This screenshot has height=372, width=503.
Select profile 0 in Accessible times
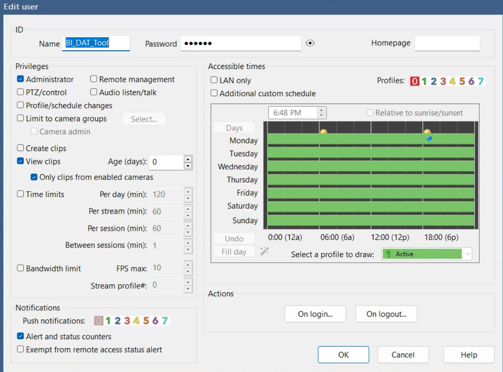tap(414, 81)
